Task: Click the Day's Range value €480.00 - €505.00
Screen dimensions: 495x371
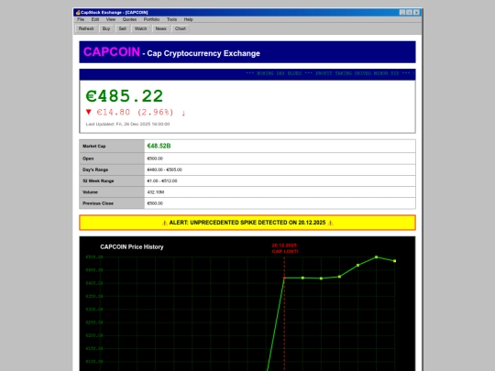Action: click(164, 169)
